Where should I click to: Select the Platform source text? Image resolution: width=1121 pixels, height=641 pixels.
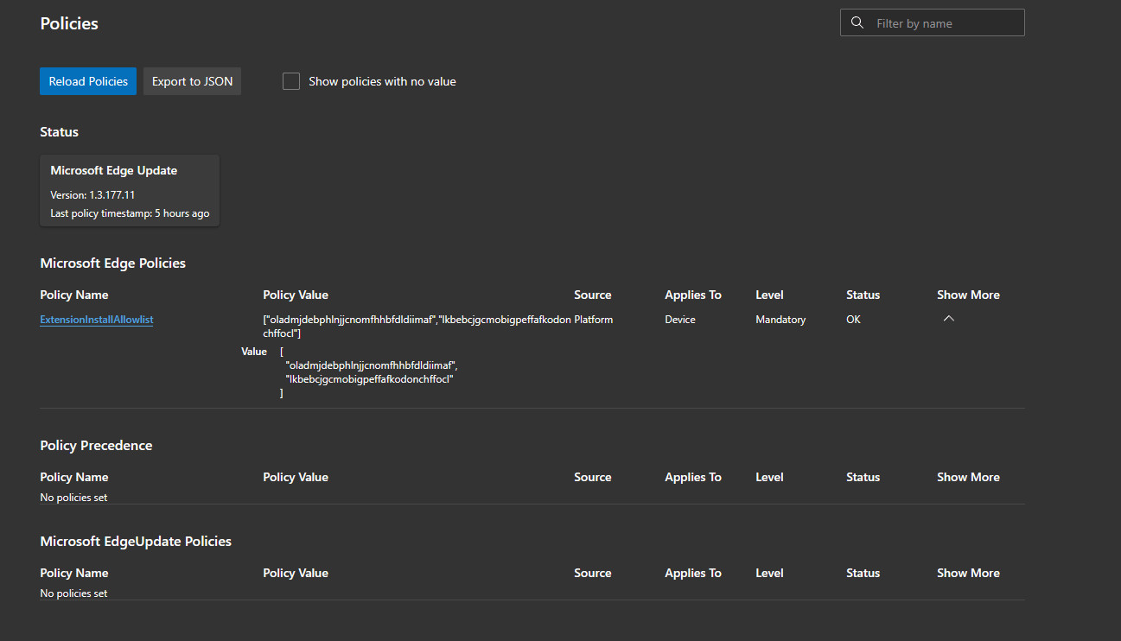593,319
